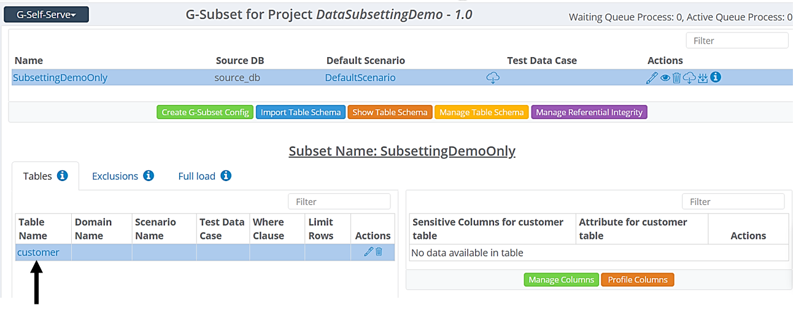Select the customer table link
Image resolution: width=796 pixels, height=310 pixels.
(x=38, y=252)
